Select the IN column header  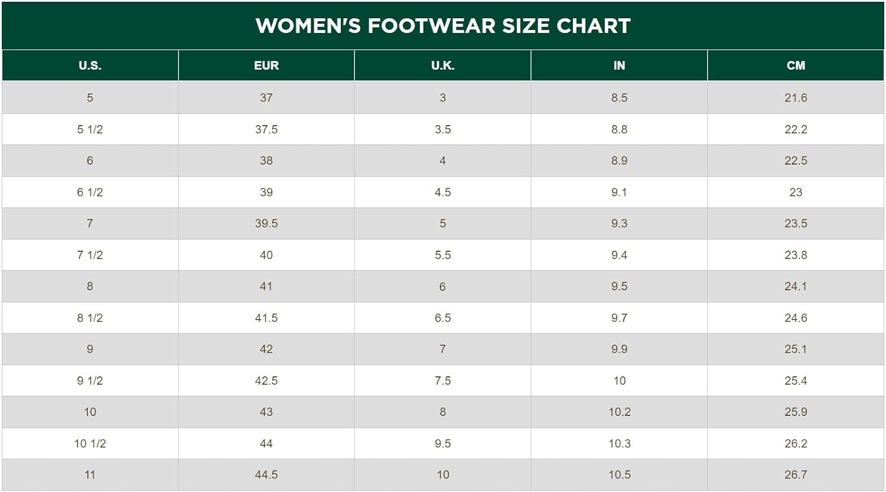pyautogui.click(x=619, y=65)
